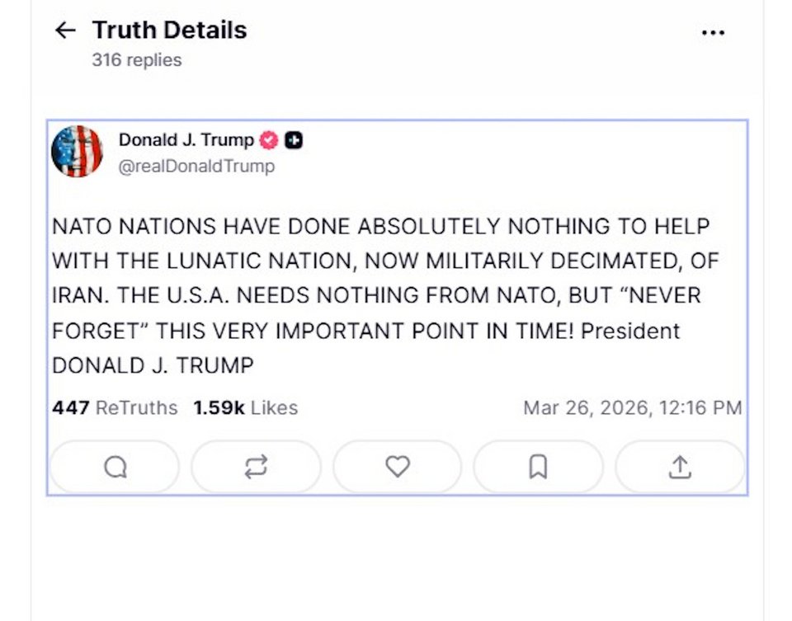Click the line starting IRAN. THE U.S.A.
The image size is (792, 621).
pos(375,295)
